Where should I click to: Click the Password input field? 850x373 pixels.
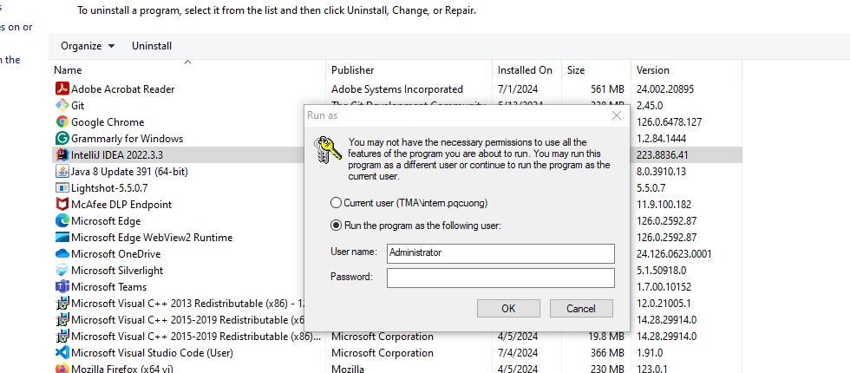(500, 278)
